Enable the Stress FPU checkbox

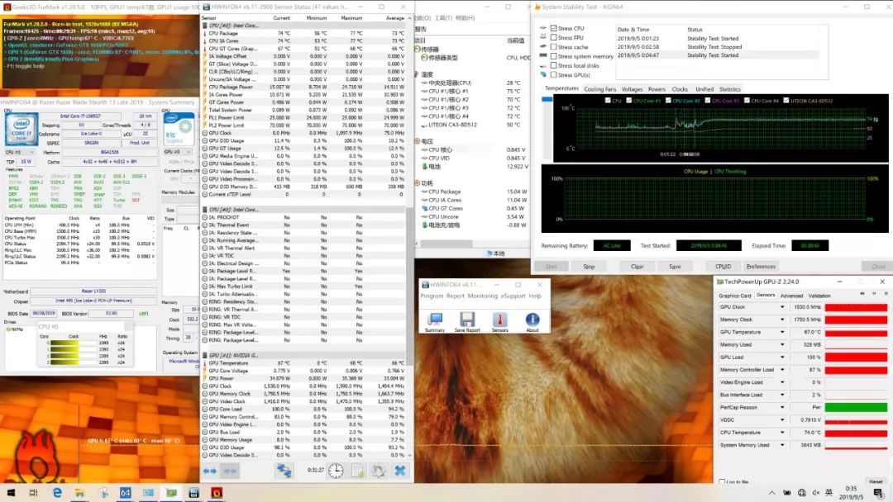[x=553, y=38]
